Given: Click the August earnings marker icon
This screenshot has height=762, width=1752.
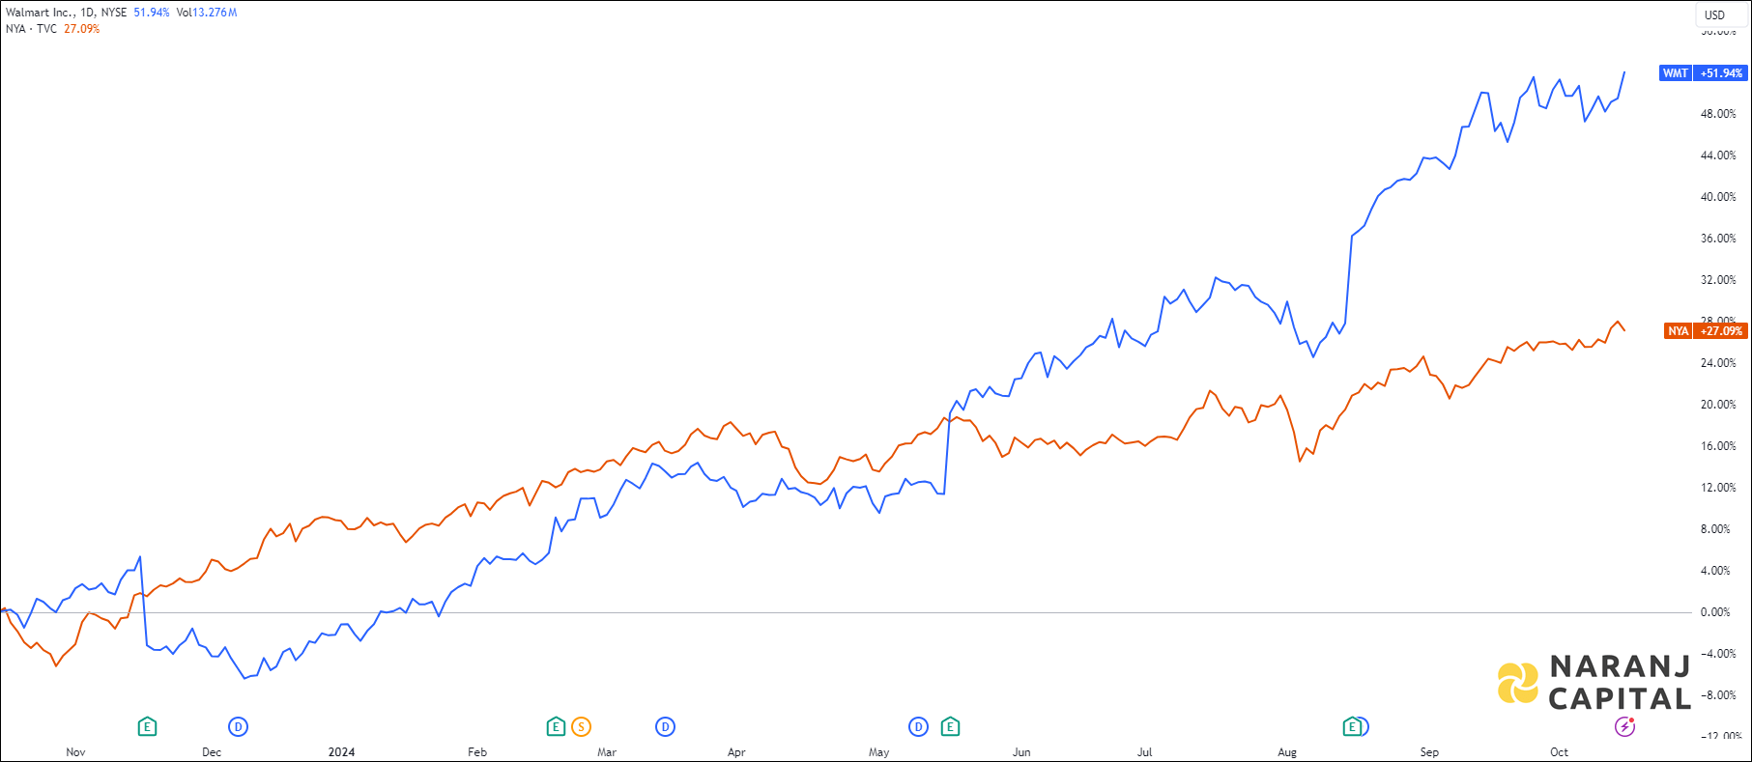Looking at the screenshot, I should tap(1352, 726).
